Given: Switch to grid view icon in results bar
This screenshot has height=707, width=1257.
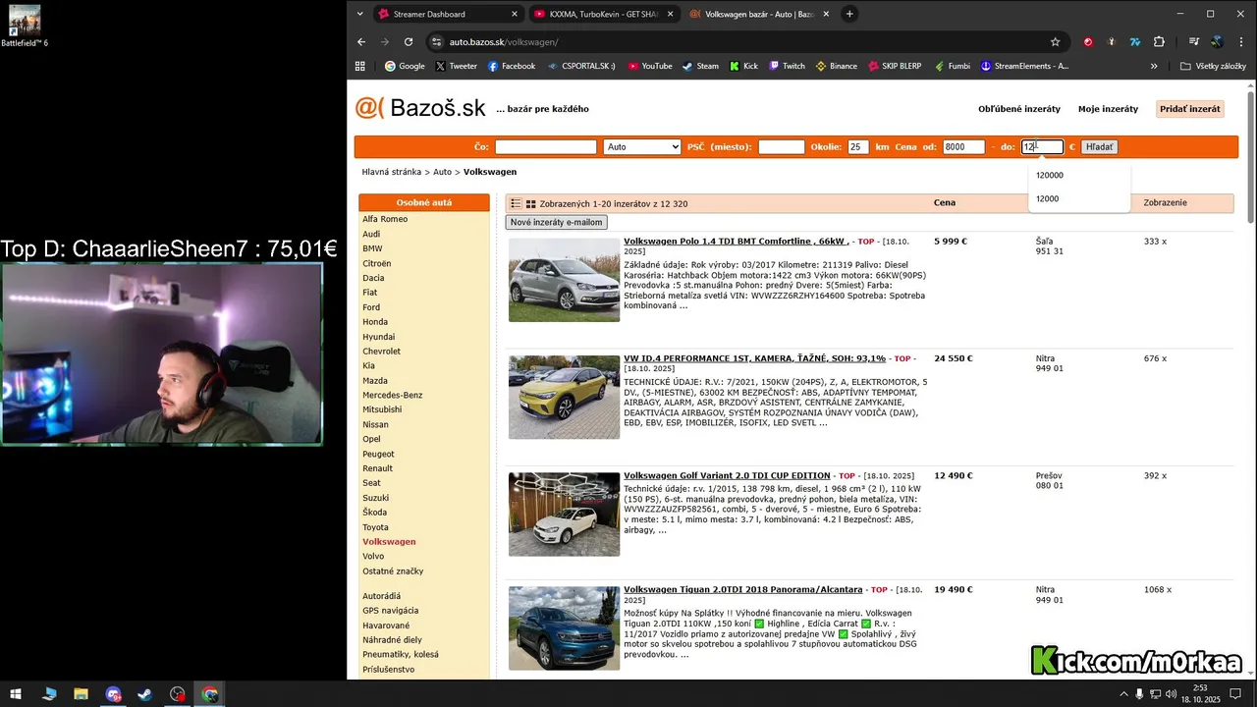Looking at the screenshot, I should (531, 203).
